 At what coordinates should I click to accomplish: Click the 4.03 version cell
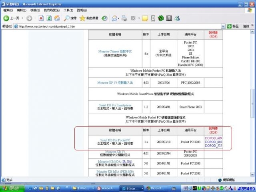pos(146,83)
